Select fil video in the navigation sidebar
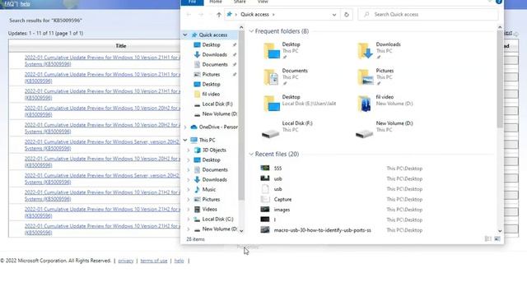This screenshot has height=296, width=527. (x=211, y=95)
